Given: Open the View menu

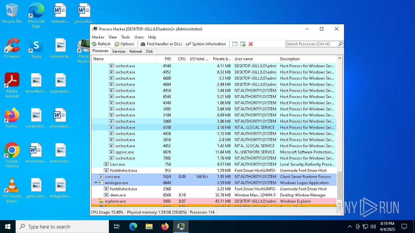Looking at the screenshot, I should [x=113, y=37].
